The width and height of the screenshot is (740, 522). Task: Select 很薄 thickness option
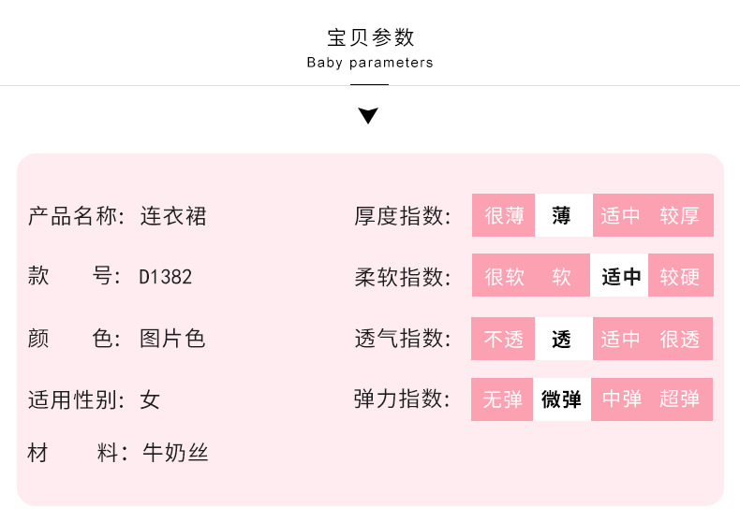coord(504,216)
